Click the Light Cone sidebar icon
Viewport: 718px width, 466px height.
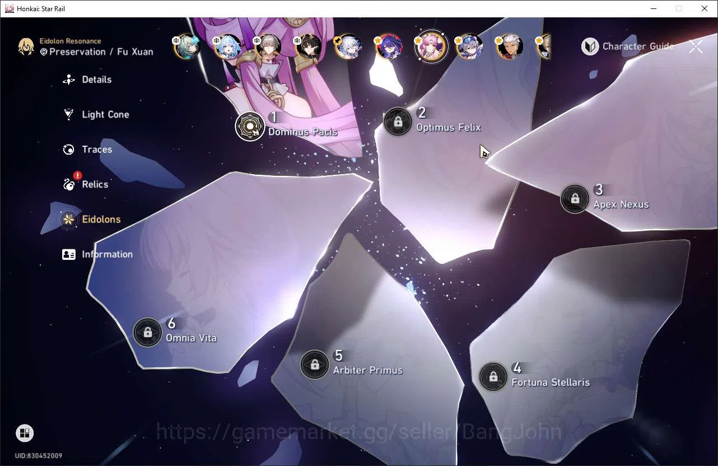(x=69, y=114)
